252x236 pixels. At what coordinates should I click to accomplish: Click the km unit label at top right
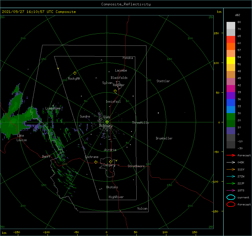[x=219, y=12]
